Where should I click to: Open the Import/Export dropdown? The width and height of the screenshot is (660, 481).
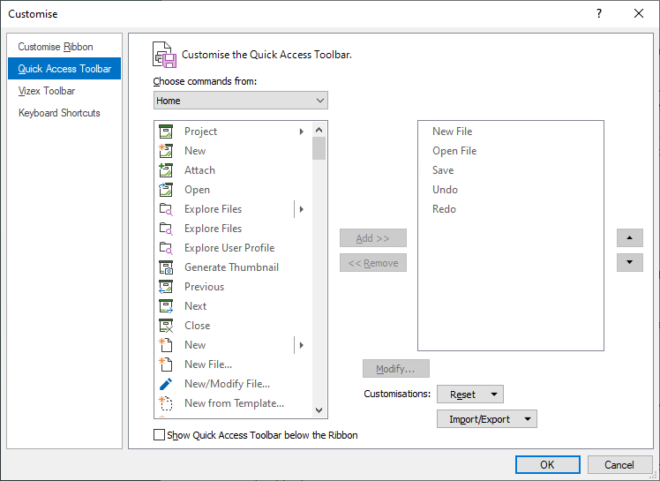tap(487, 419)
